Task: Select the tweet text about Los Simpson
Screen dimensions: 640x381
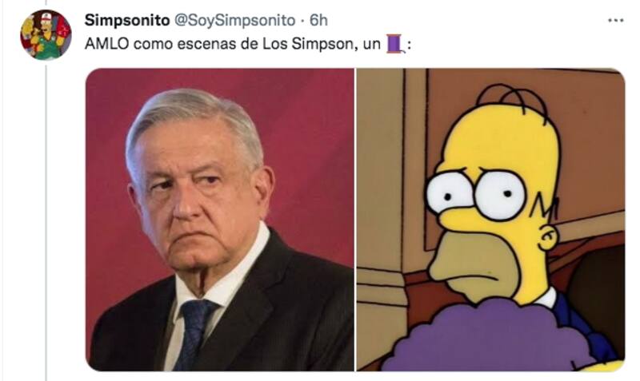Action: click(x=248, y=44)
